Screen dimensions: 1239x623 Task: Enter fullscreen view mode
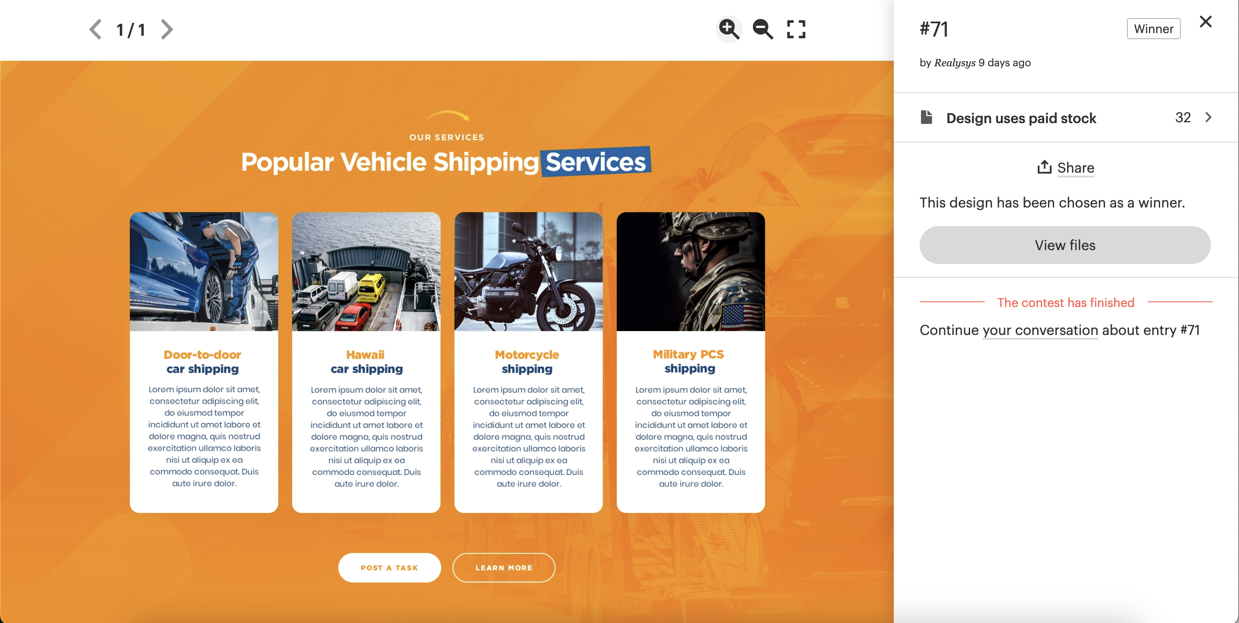(x=796, y=29)
